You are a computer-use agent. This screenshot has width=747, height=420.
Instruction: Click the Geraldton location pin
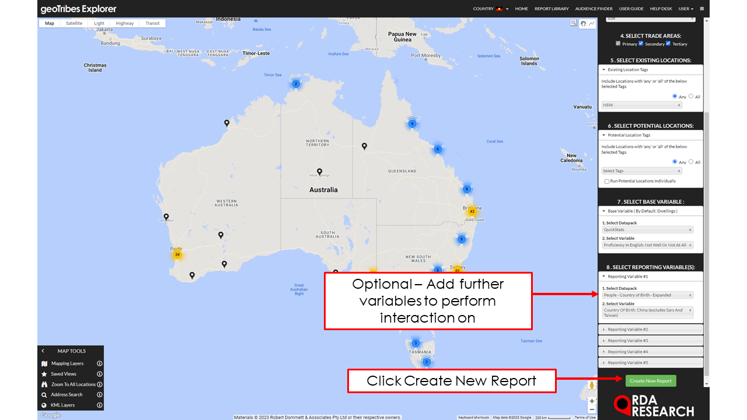point(166,217)
